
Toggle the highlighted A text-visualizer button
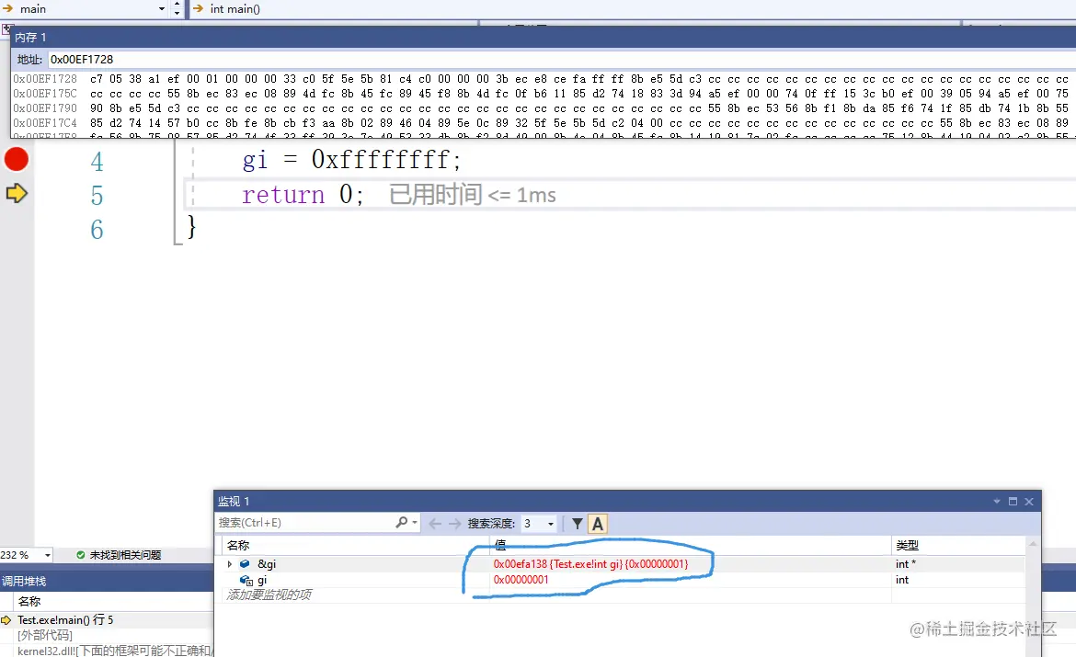click(x=598, y=524)
